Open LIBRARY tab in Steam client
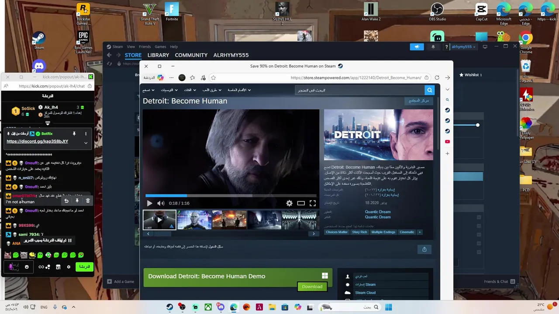The height and width of the screenshot is (314, 559). point(158,55)
